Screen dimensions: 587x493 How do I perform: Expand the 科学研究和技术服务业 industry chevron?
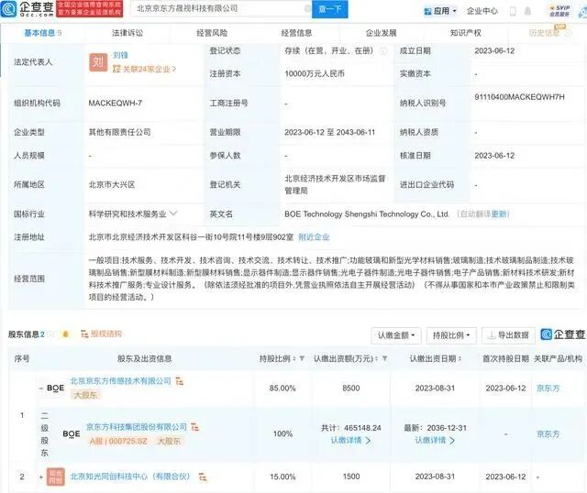tap(173, 214)
